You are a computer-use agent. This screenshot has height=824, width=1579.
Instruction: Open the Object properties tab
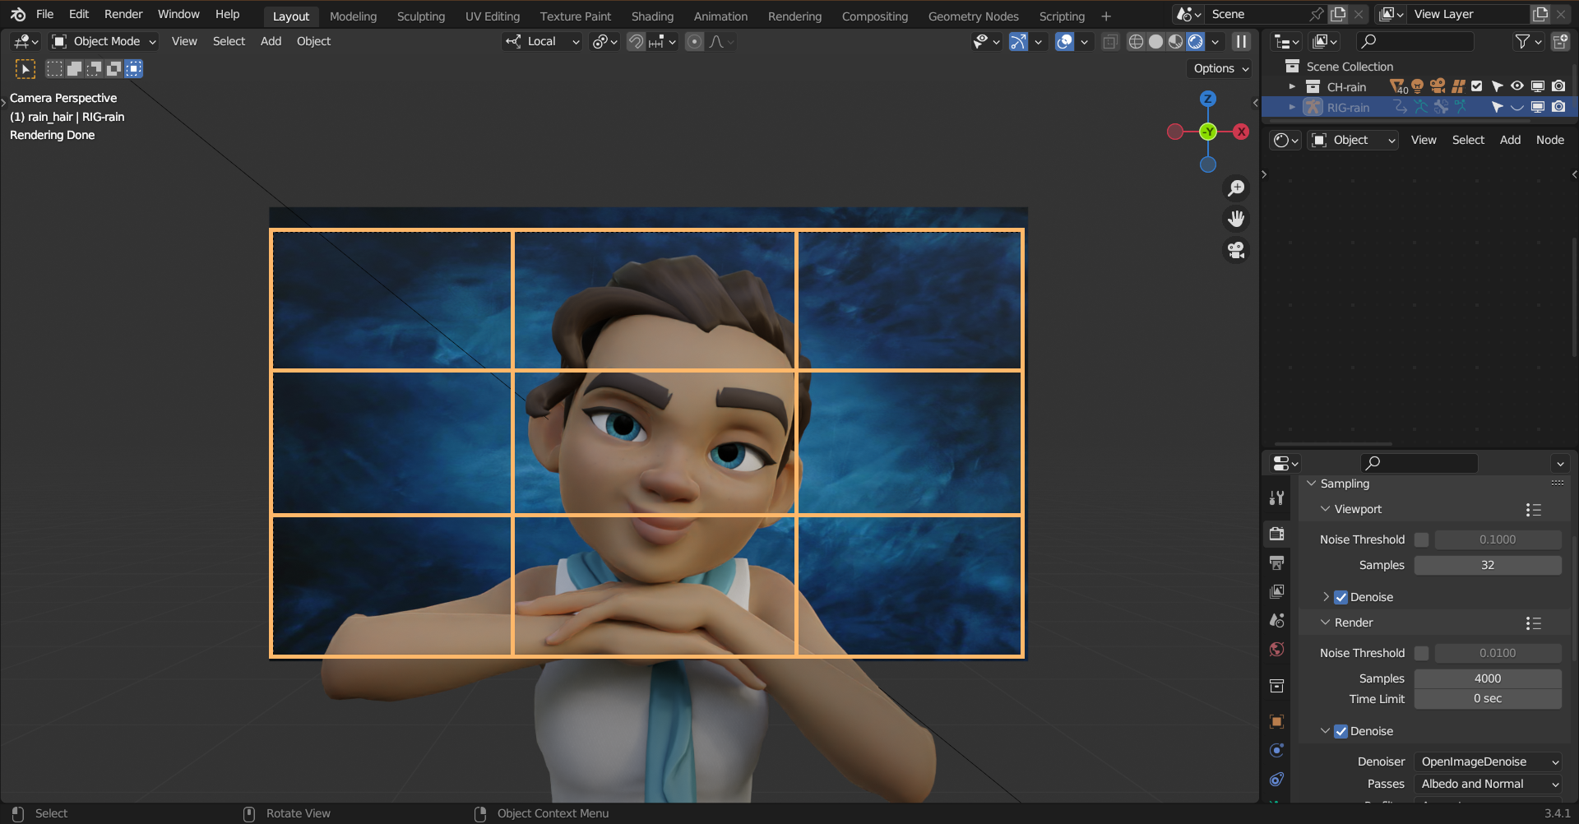pyautogui.click(x=1276, y=721)
